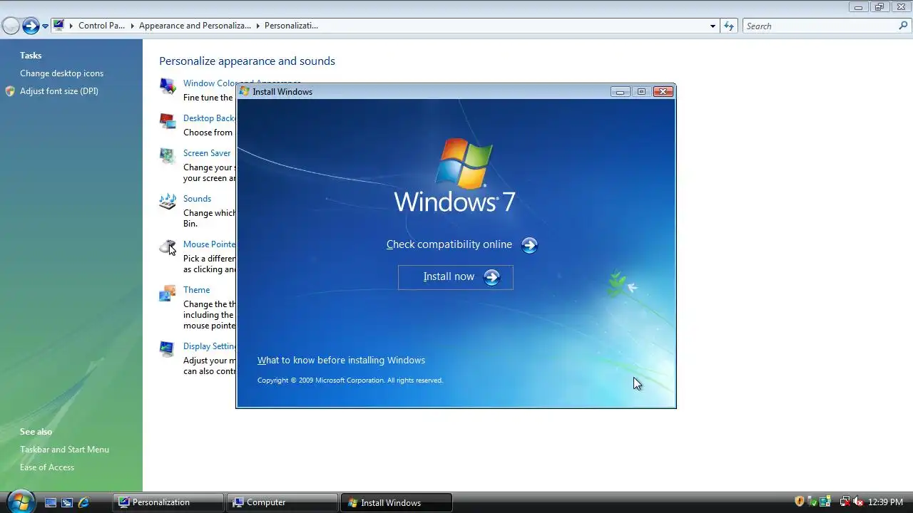Expand arrow after Control Panel breadcrumb
913x513 pixels.
[132, 26]
